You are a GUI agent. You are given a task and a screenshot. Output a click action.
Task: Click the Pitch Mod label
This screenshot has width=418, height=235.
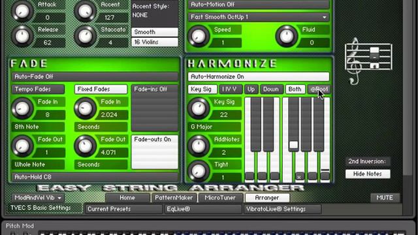click(20, 226)
